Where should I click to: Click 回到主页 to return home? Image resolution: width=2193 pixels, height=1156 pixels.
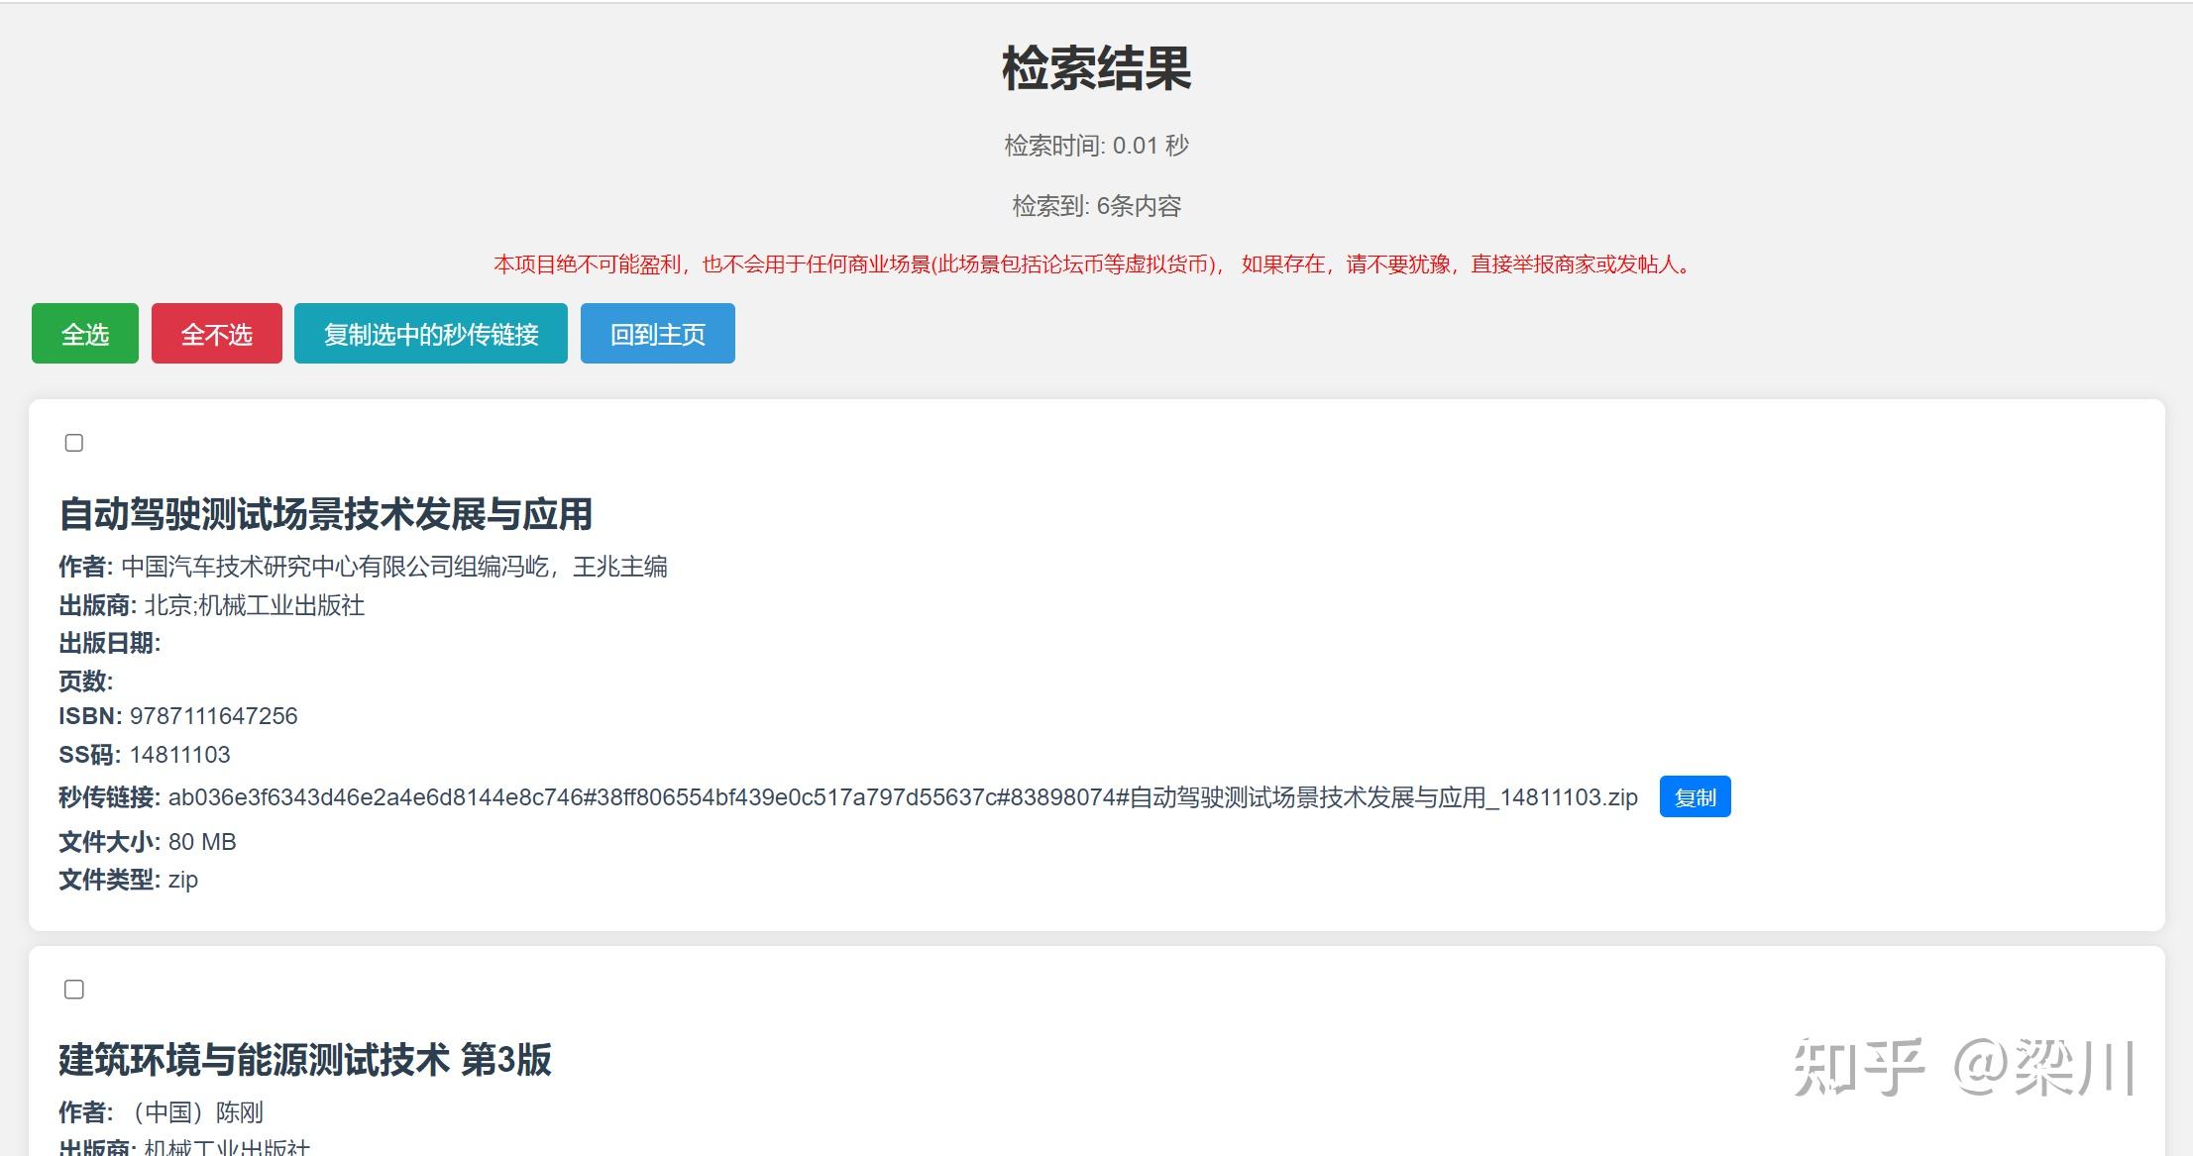657,334
